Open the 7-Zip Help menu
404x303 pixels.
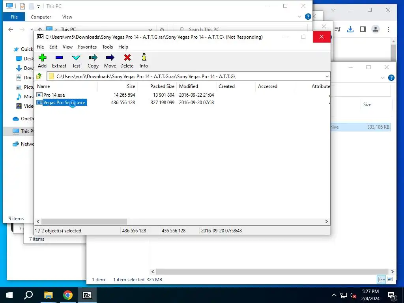point(123,47)
